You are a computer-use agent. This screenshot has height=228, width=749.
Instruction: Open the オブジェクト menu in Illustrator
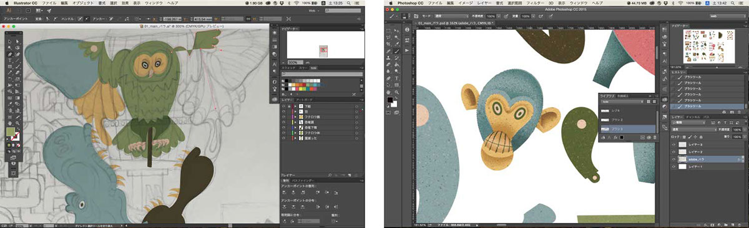click(x=83, y=4)
